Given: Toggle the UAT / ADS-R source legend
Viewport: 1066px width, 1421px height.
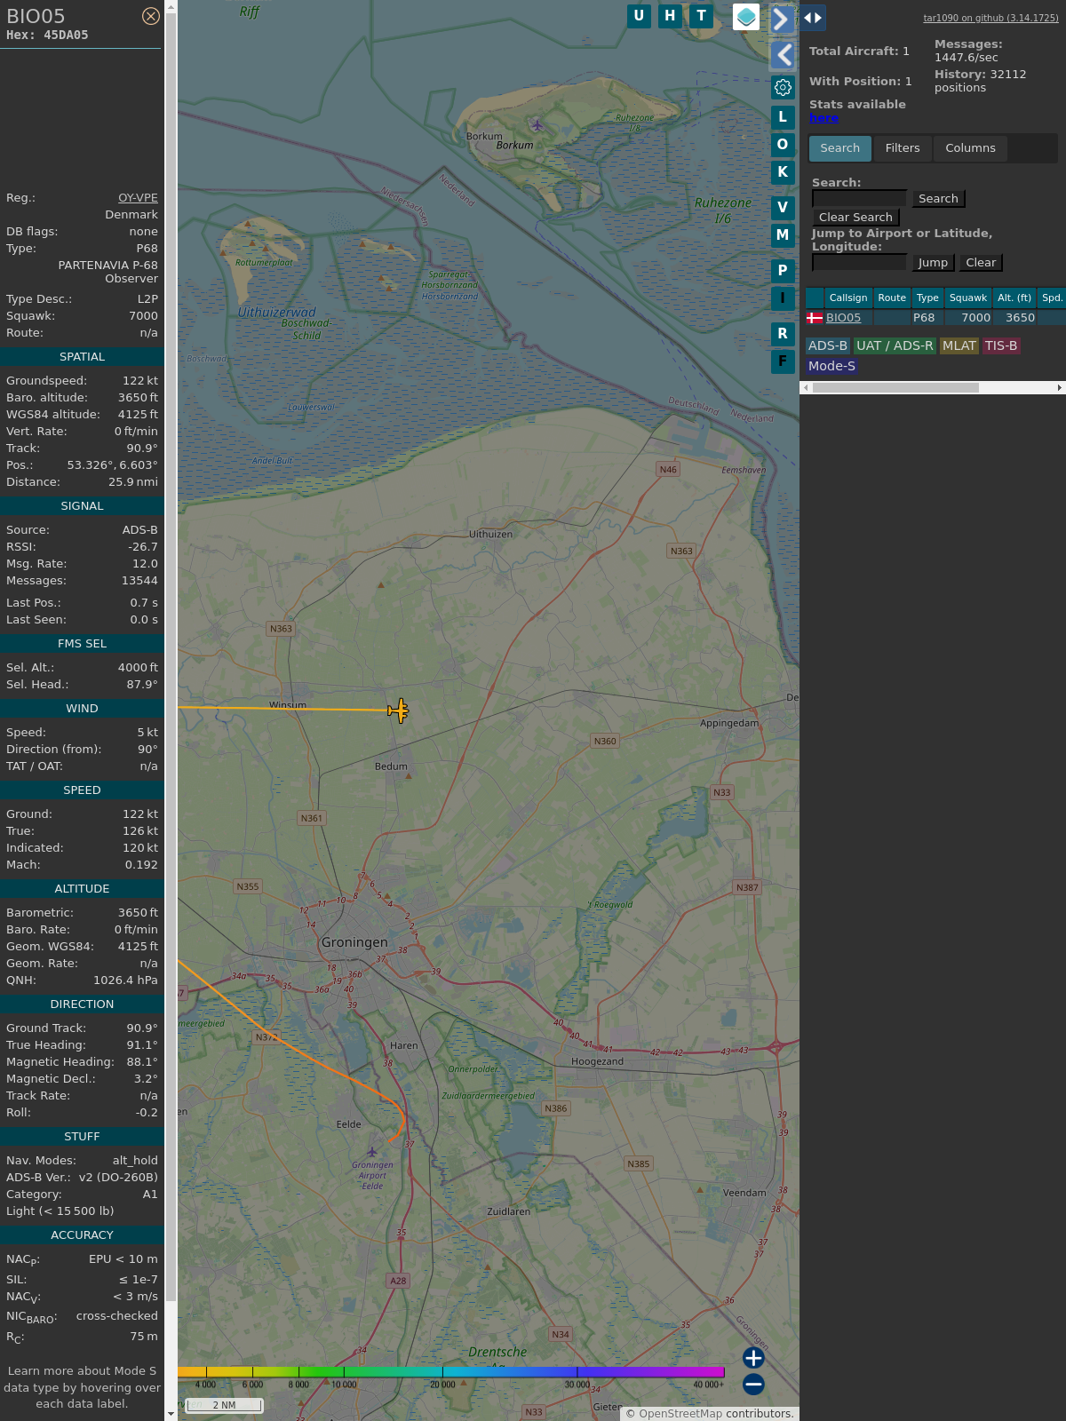Looking at the screenshot, I should tap(895, 346).
